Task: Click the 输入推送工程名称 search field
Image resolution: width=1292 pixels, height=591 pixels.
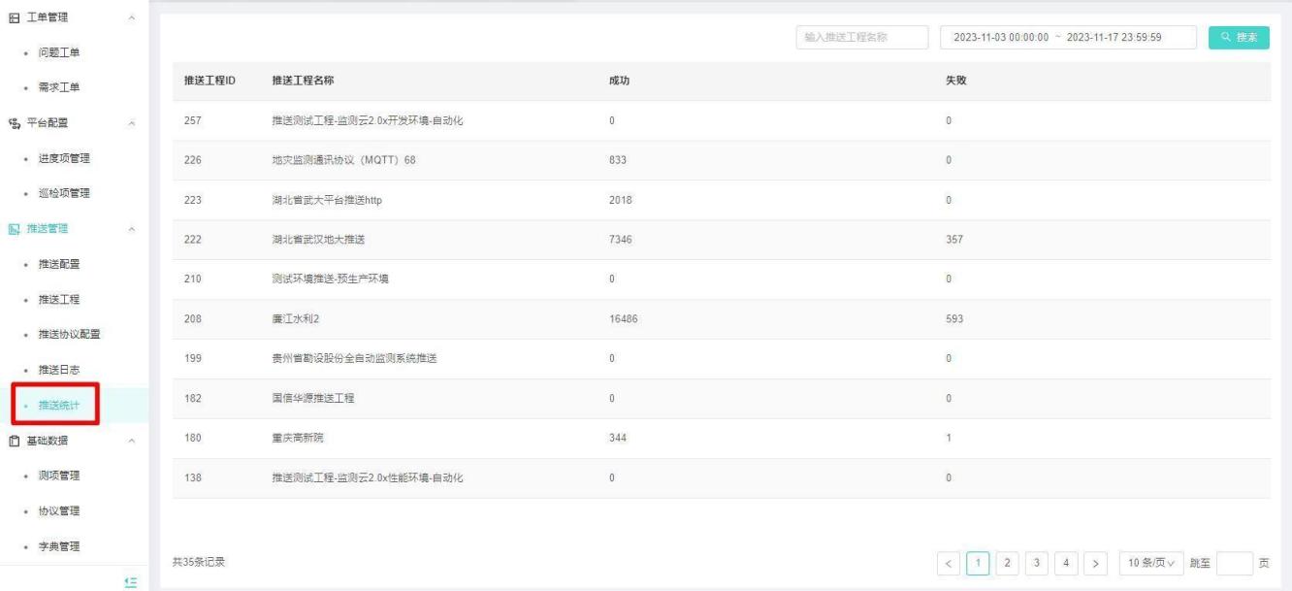Action: point(859,37)
